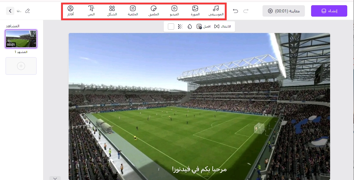The image size is (354, 180).
Task: Click the purple Create (إنشاء) button
Action: tap(329, 11)
